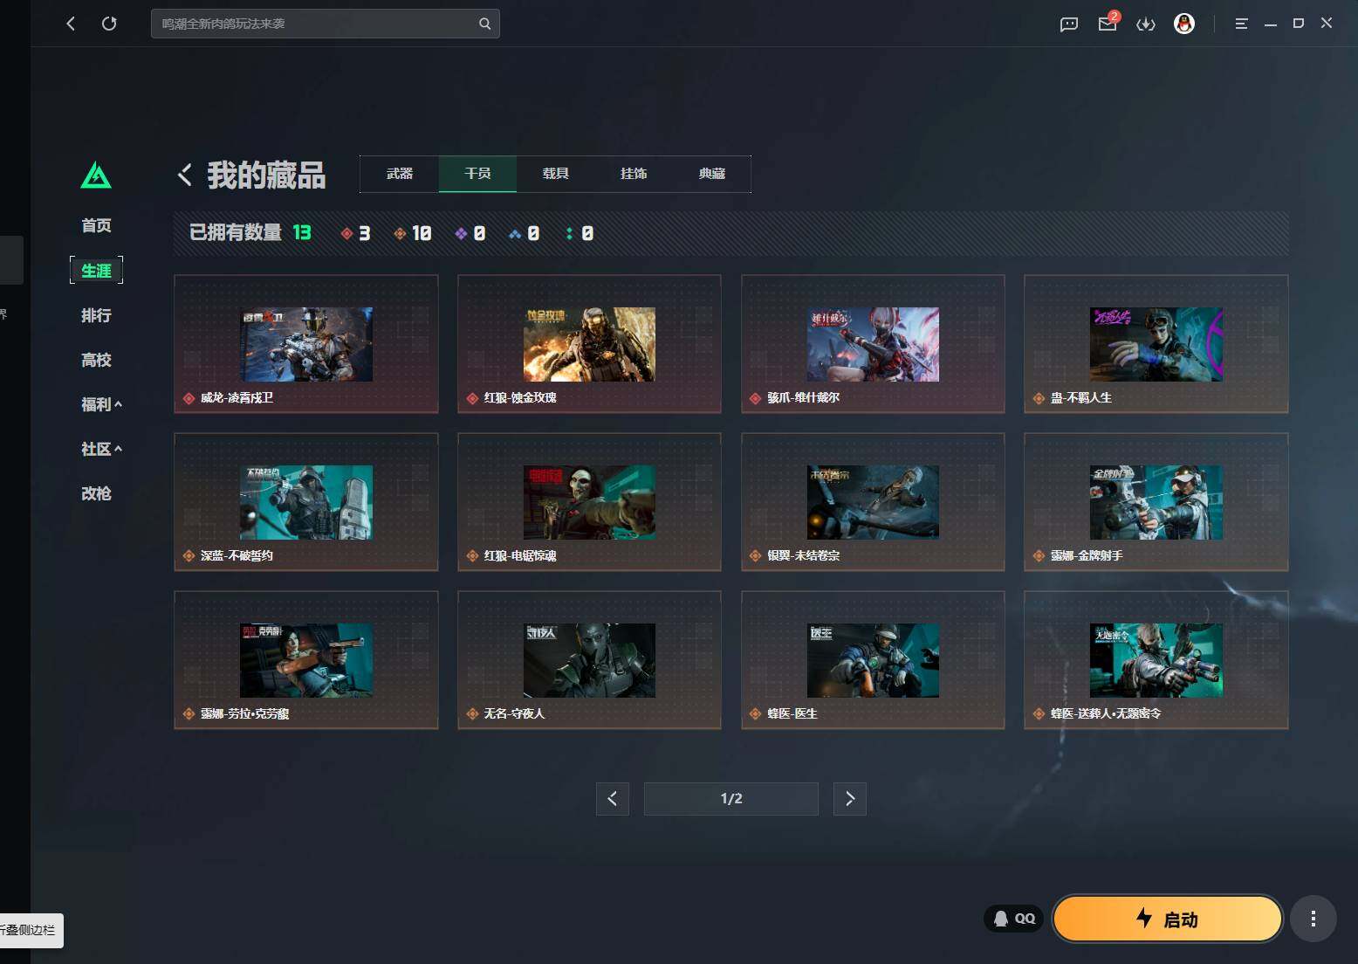Viewport: 1358px width, 964px height.
Task: Open the 威龙-凌霄戍卫 operator card
Action: tap(306, 344)
